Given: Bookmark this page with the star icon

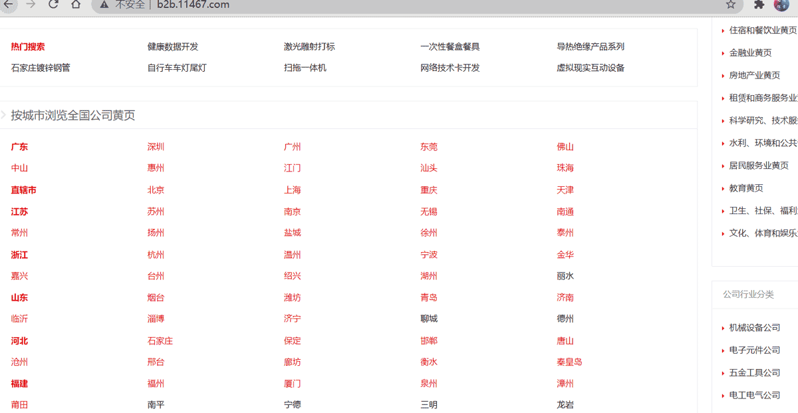Looking at the screenshot, I should 730,5.
